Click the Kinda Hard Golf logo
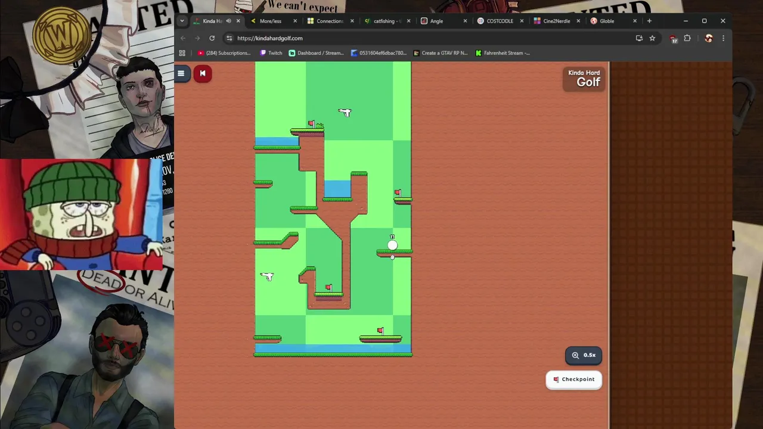The width and height of the screenshot is (763, 429). (x=584, y=79)
